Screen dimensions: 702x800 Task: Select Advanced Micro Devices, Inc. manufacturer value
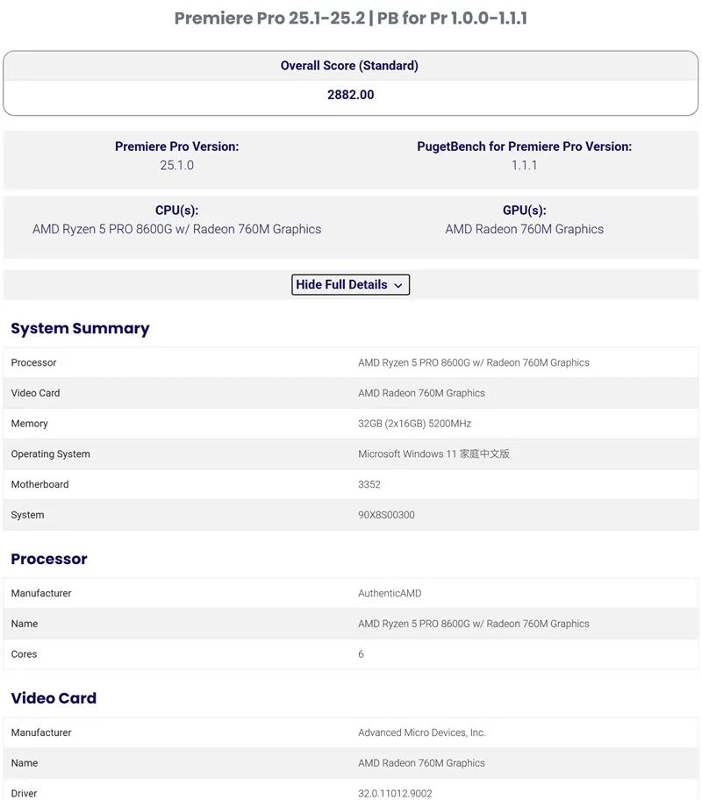pos(421,732)
